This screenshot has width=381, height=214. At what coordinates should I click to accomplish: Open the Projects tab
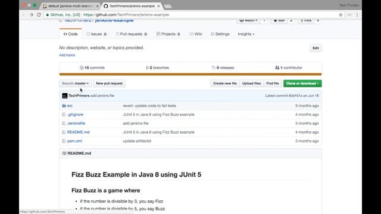[x=168, y=34]
